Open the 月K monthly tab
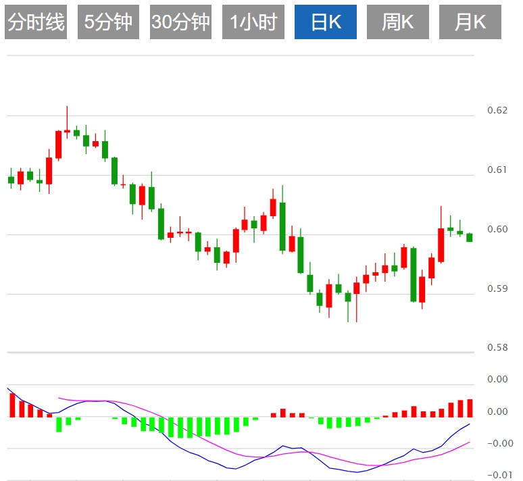Screen dimensions: 523x481 click(x=470, y=22)
